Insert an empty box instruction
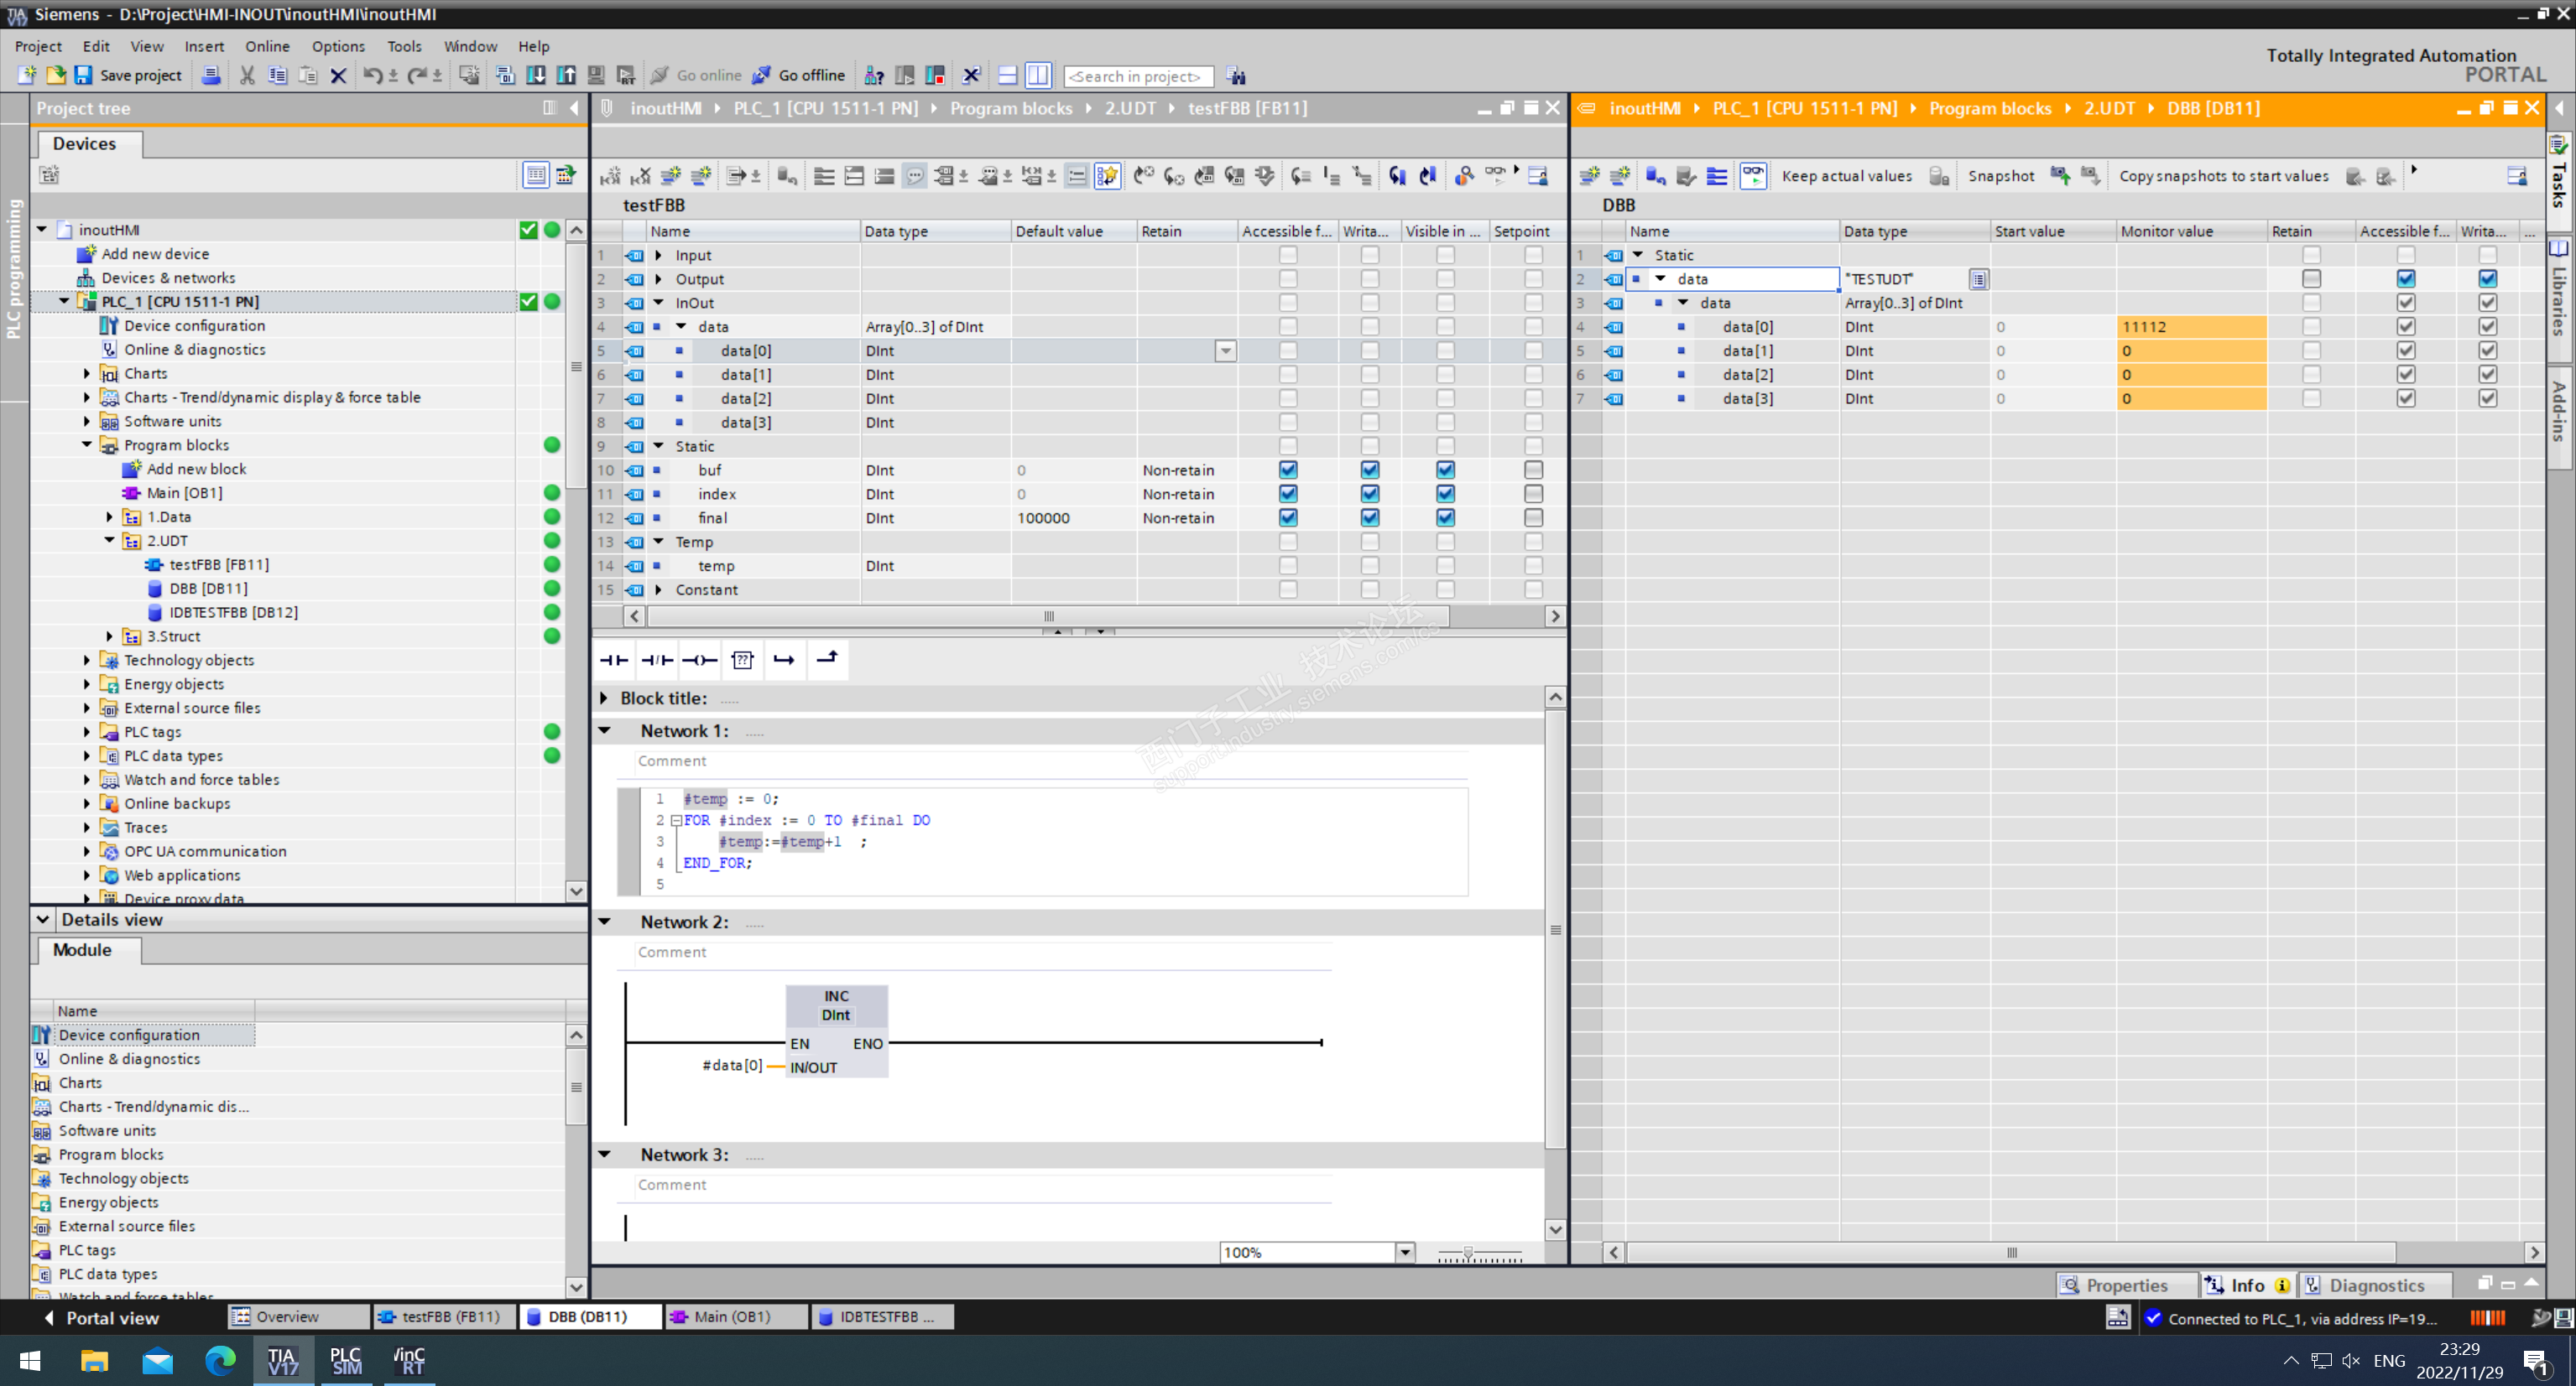This screenshot has height=1386, width=2576. 742,660
